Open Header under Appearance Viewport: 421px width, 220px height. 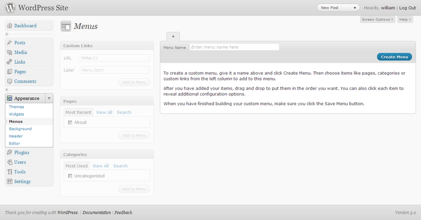point(16,136)
